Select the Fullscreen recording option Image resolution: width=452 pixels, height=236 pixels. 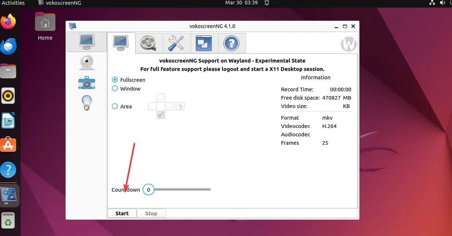click(115, 80)
